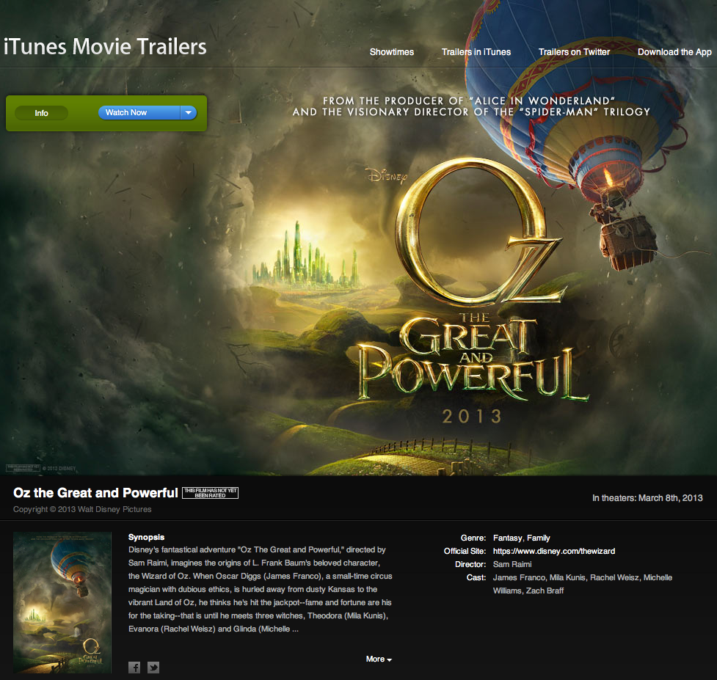Open Showtimes in the top navigation
Screen dimensions: 717x680
click(392, 52)
